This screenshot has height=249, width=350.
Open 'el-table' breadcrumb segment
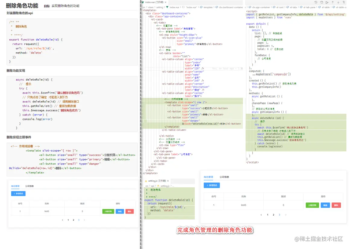(326, 7)
